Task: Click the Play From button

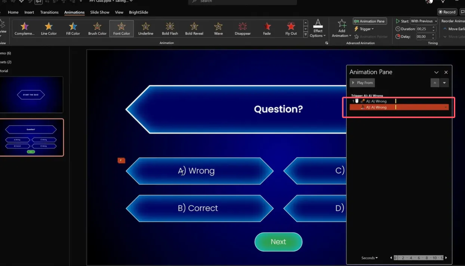Action: tap(362, 83)
